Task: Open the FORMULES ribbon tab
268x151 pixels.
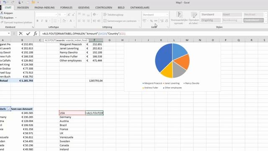Action: click(66, 8)
